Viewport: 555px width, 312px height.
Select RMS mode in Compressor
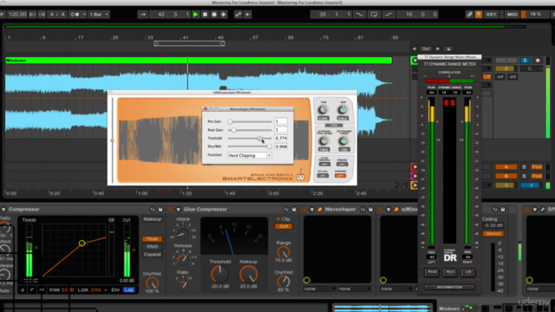click(153, 247)
